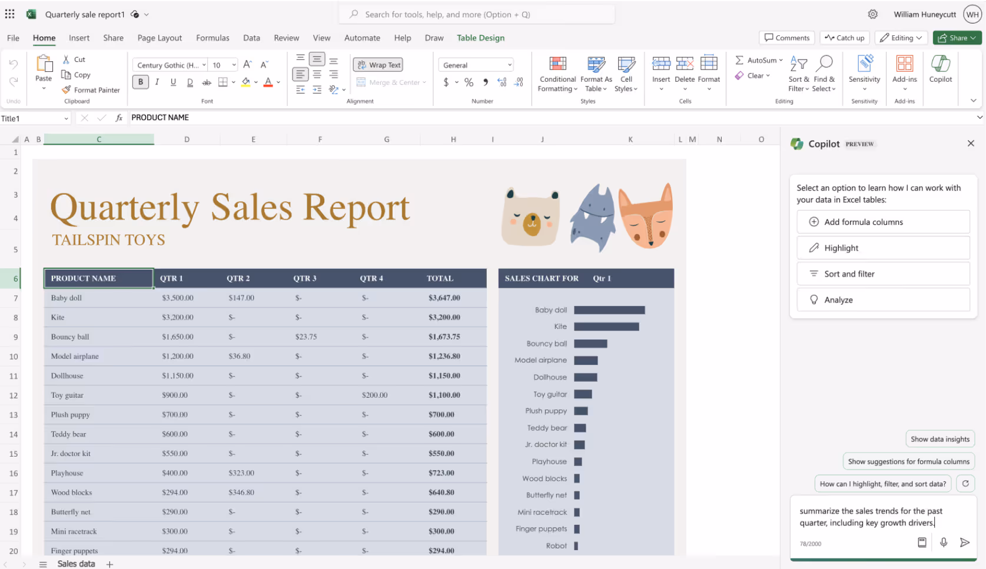Apply comma style number format
This screenshot has height=569, width=986.
[x=485, y=82]
